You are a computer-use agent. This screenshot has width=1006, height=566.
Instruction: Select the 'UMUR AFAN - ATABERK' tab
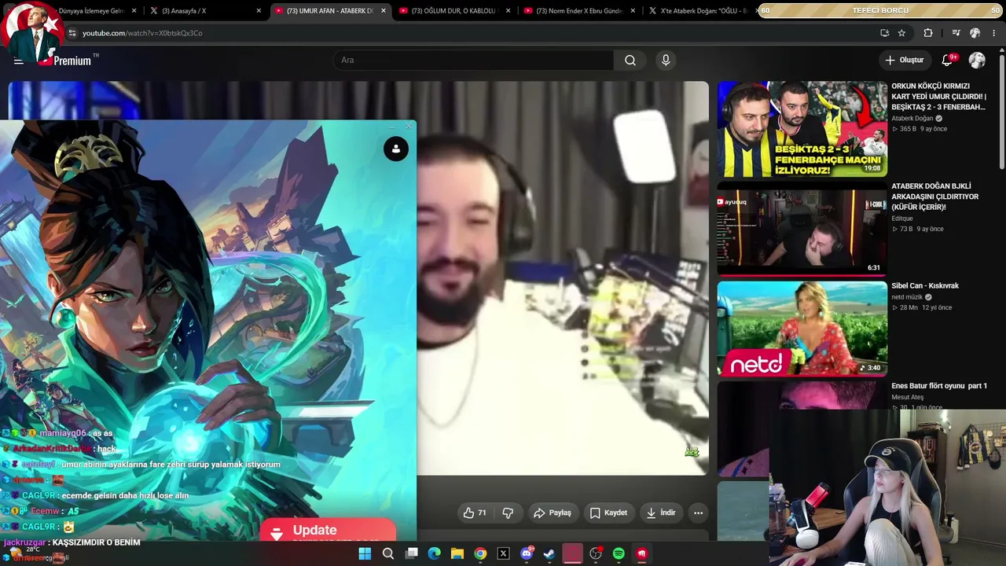click(330, 11)
